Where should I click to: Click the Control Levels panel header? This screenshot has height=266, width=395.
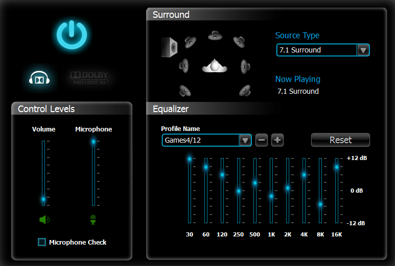[47, 109]
